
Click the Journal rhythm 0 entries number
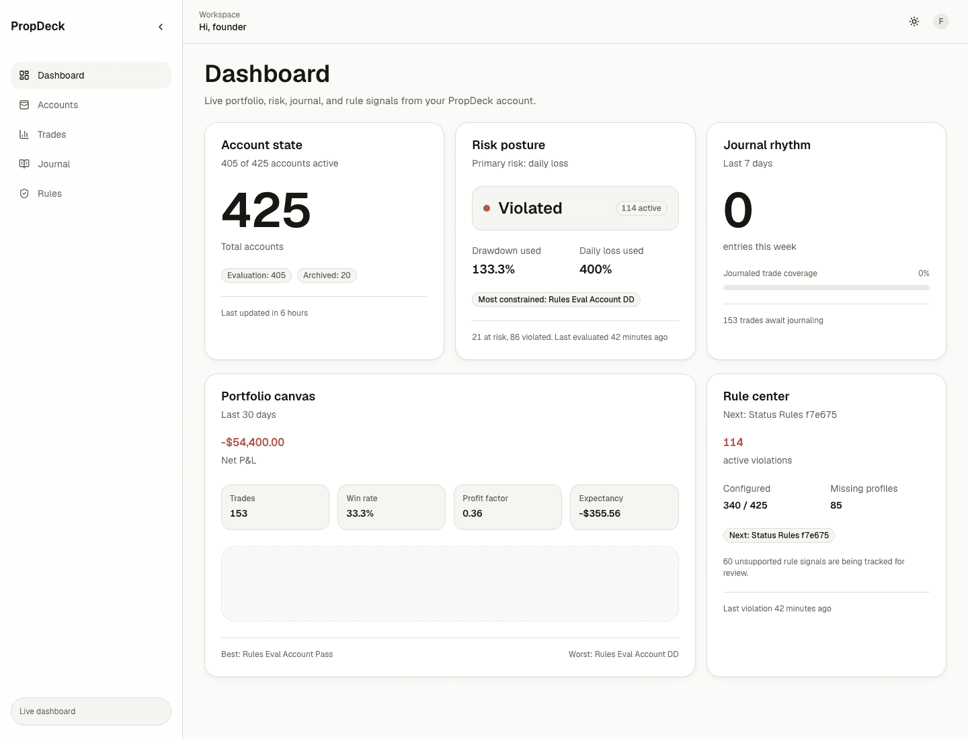(x=738, y=210)
